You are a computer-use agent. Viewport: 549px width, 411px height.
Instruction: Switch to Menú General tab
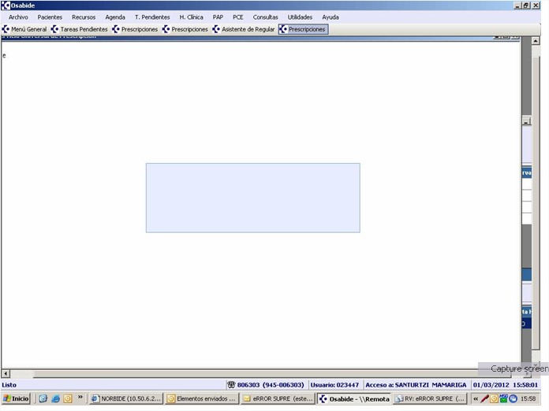(24, 29)
